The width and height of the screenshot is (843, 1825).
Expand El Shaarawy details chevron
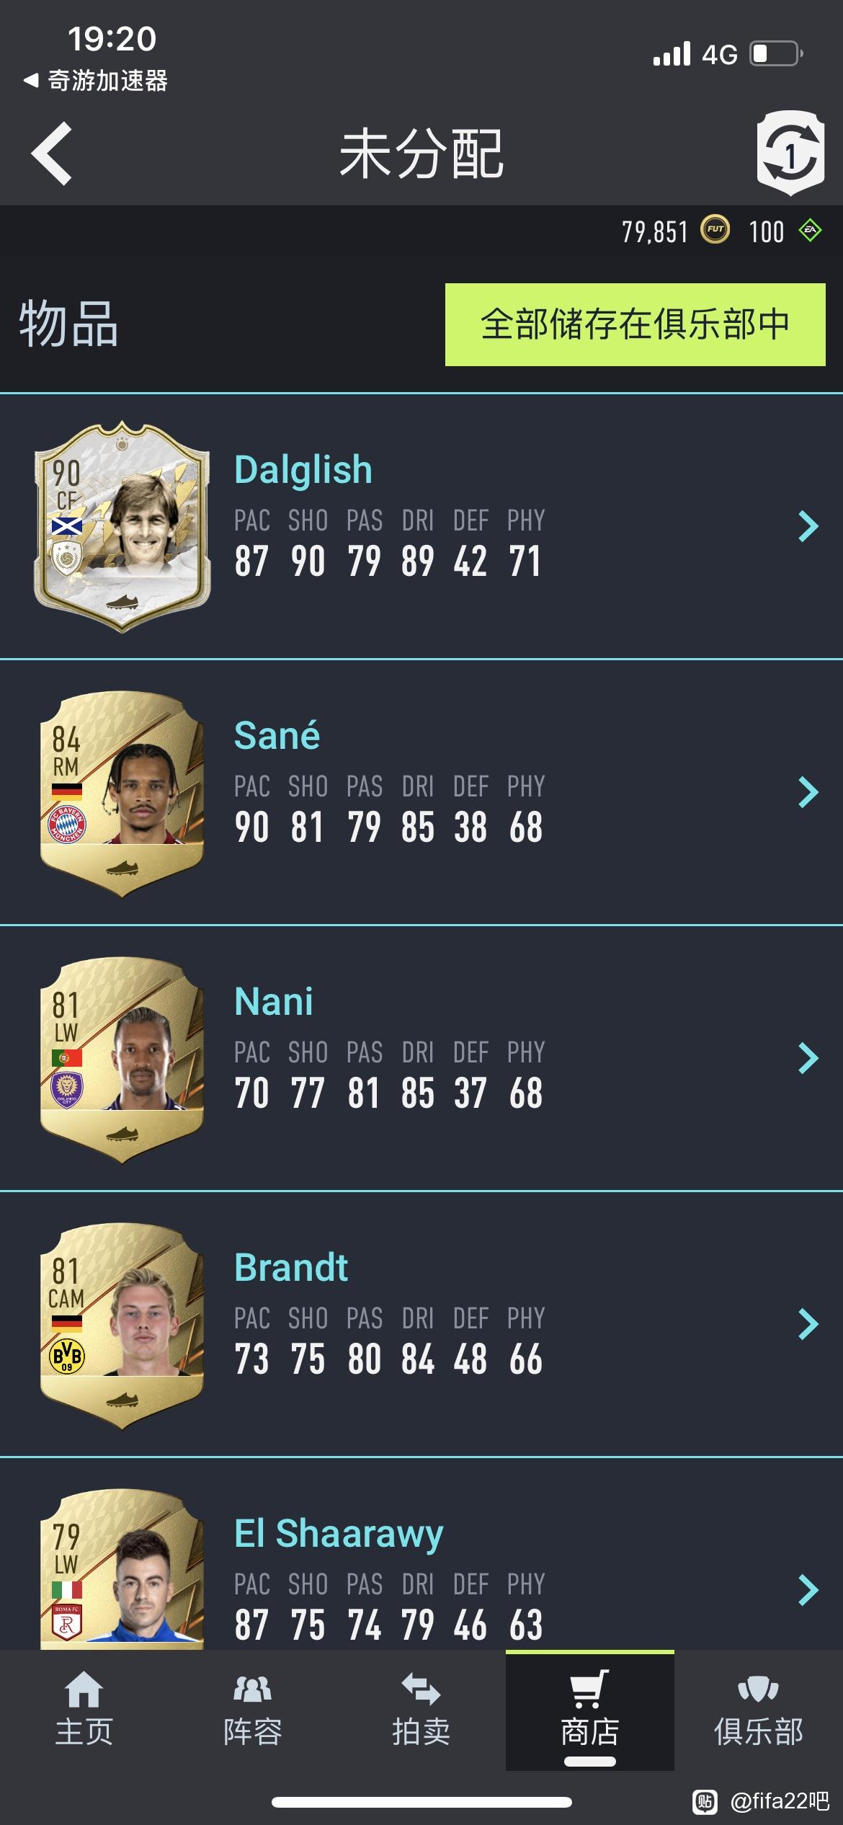click(808, 1590)
